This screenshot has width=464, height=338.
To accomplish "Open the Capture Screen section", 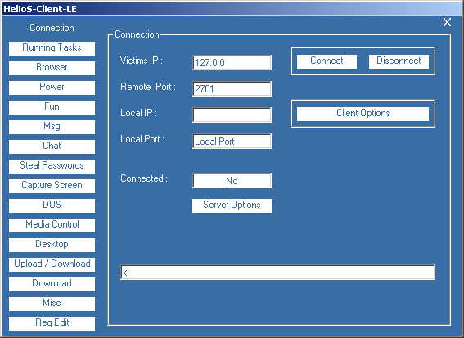I will point(52,186).
